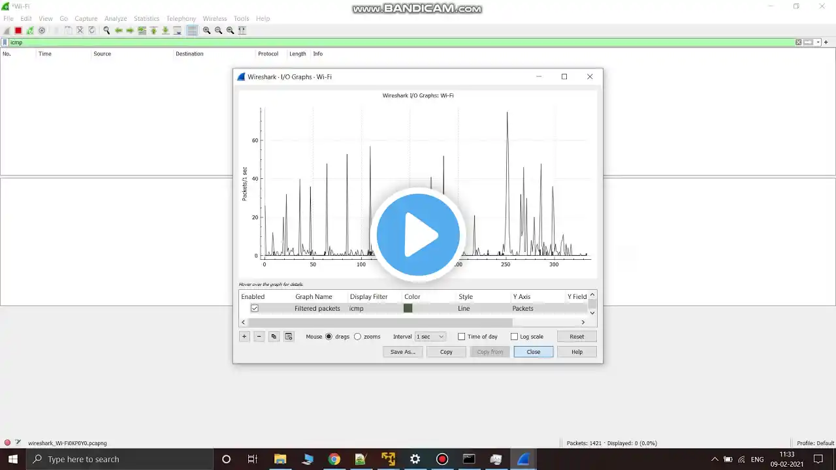The image size is (836, 470).
Task: Clear all graphs icon in I/O Graphs
Action: point(289,337)
